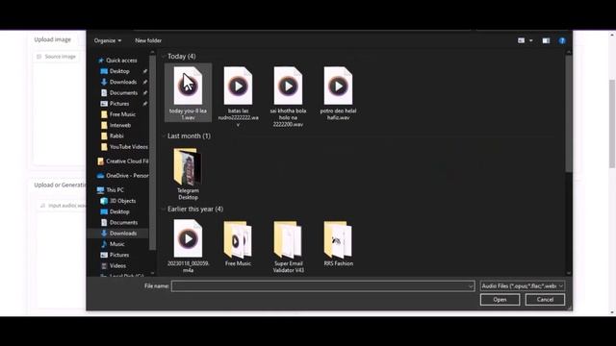Select the batas las rudro2222222.wav file
Viewport: 616px width, 346px height.
click(238, 96)
